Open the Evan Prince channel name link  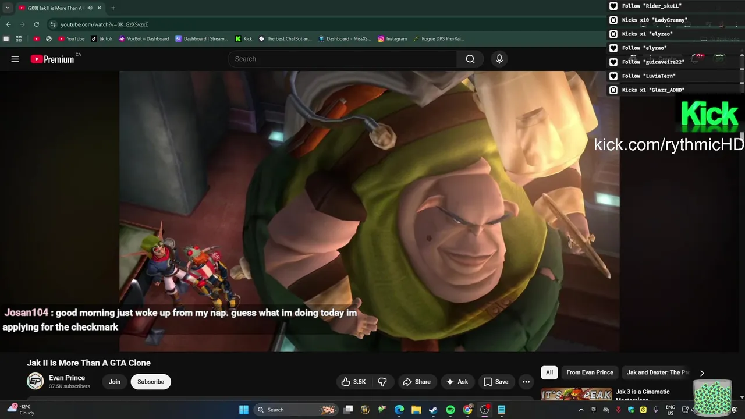coord(67,378)
